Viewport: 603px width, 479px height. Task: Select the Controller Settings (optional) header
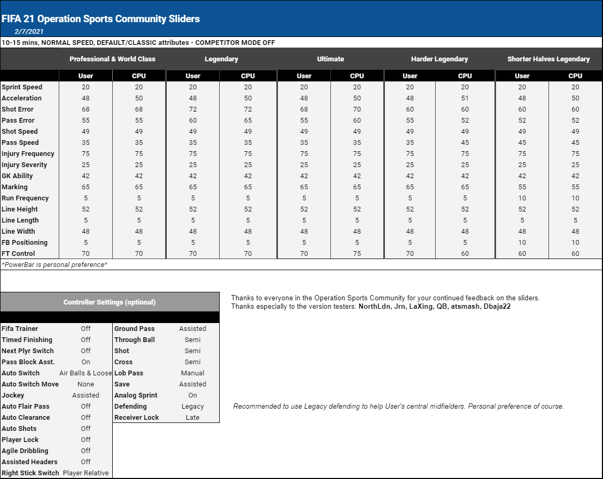109,302
